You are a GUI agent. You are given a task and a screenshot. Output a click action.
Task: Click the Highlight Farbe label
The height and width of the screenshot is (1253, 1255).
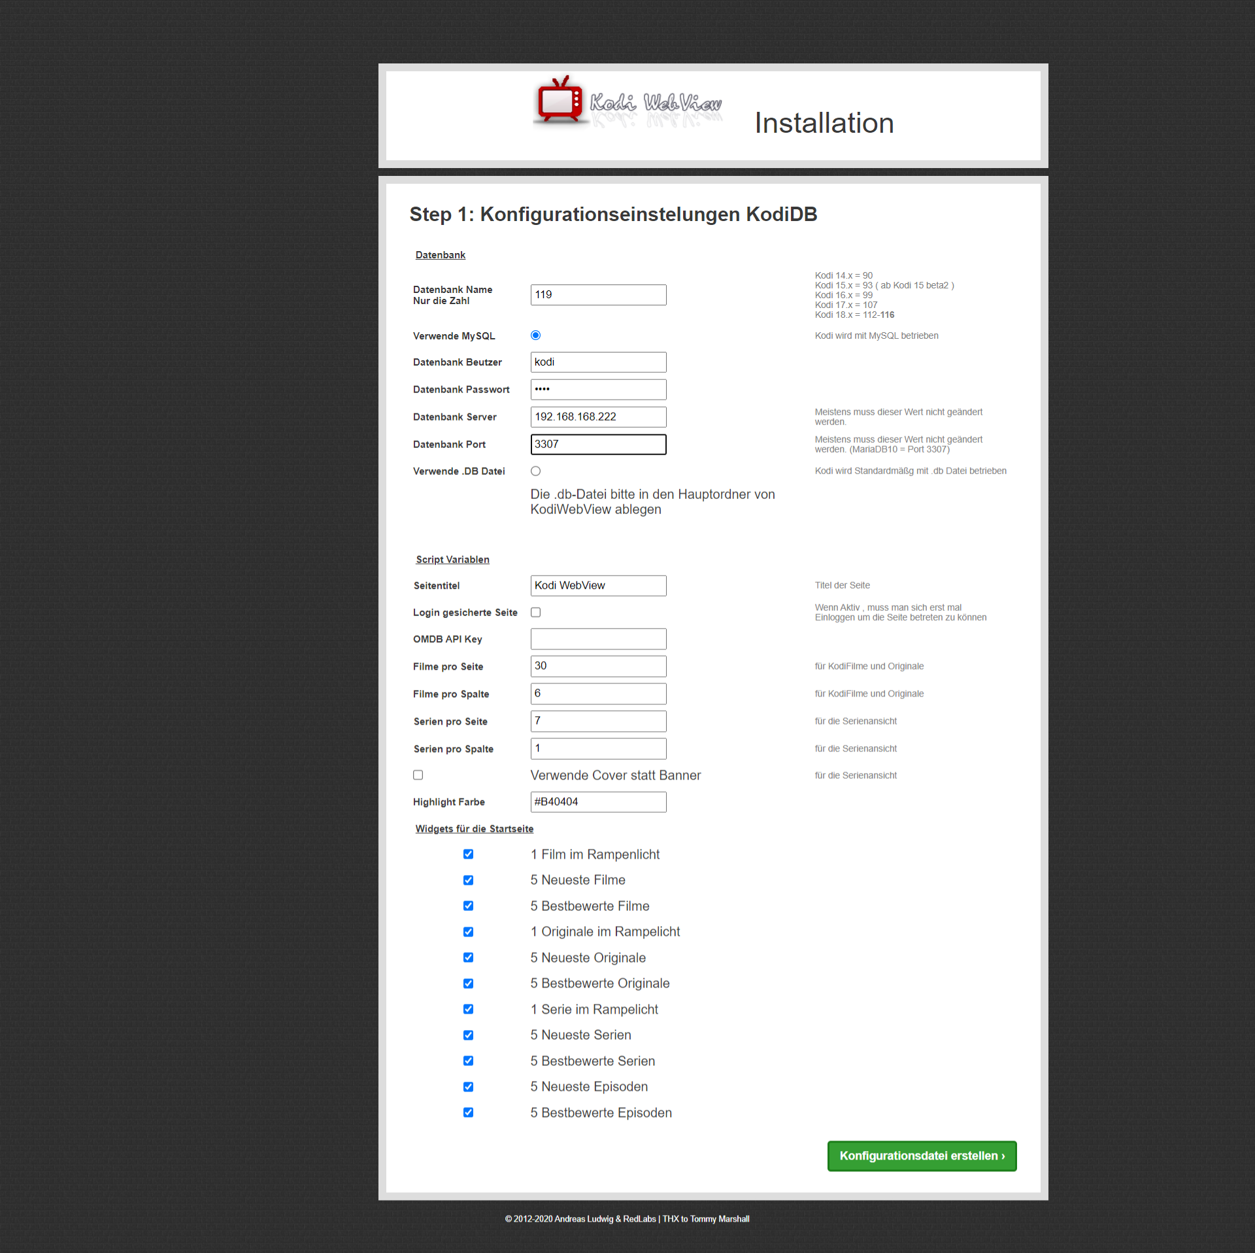(x=448, y=802)
